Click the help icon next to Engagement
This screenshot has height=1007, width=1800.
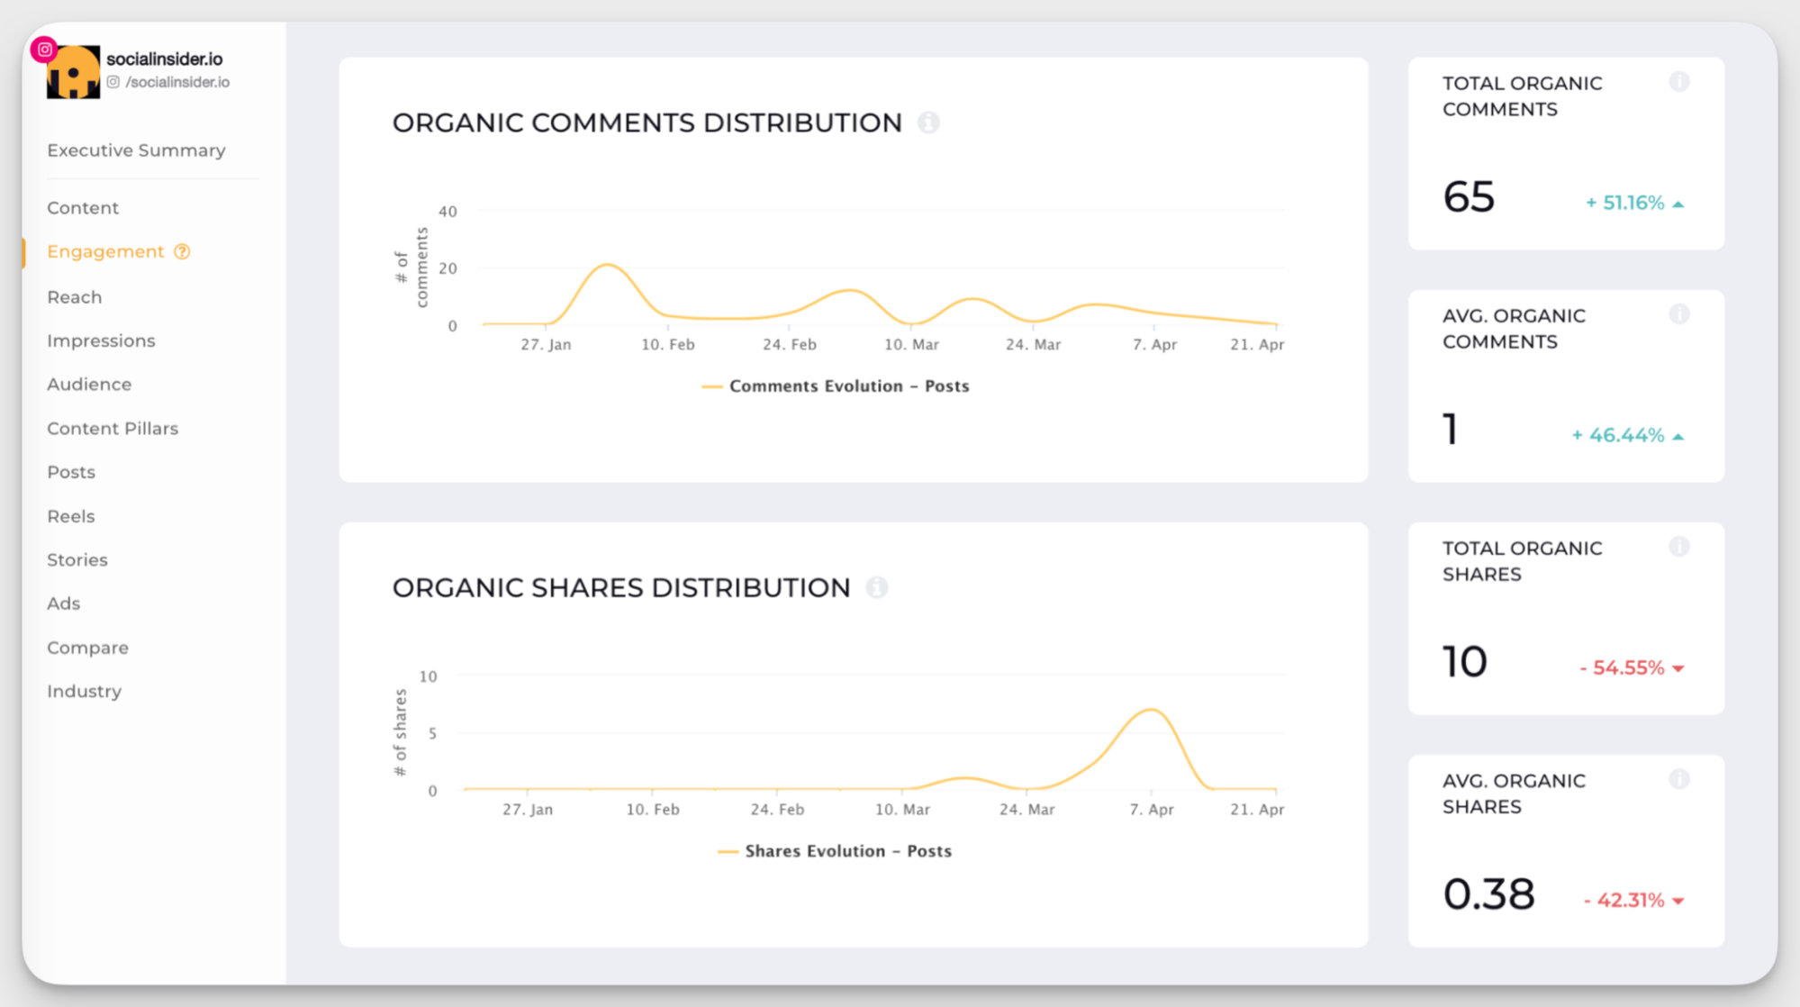coord(183,251)
